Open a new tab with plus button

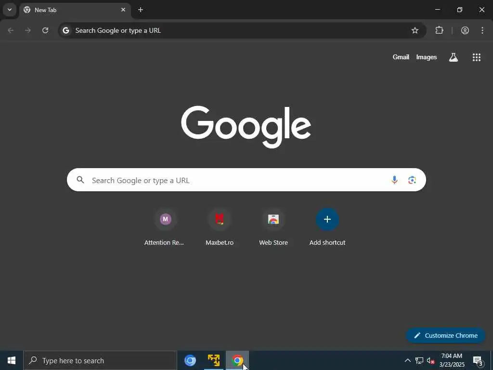141,10
